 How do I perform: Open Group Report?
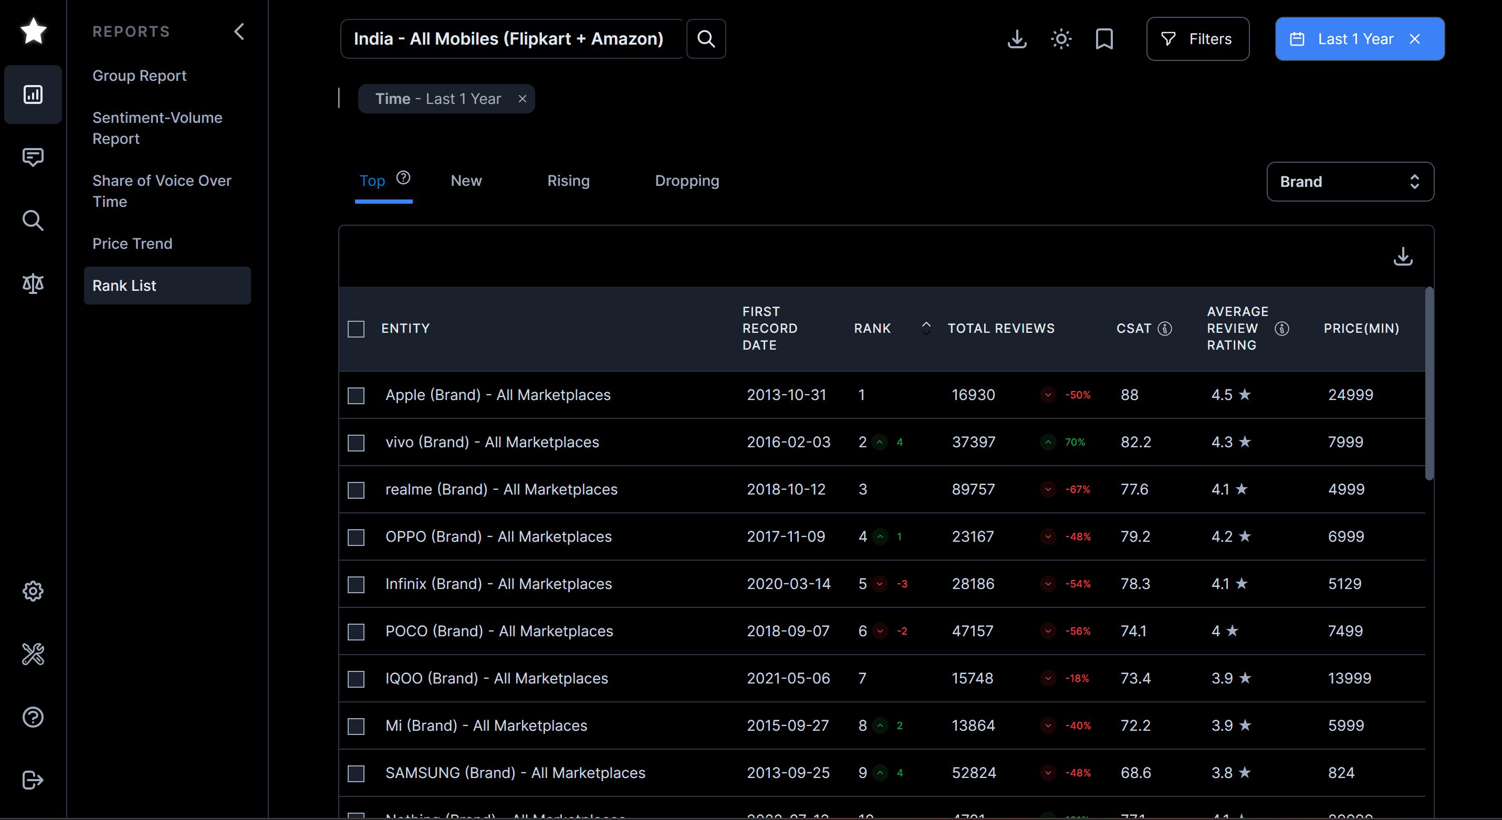[x=139, y=76]
